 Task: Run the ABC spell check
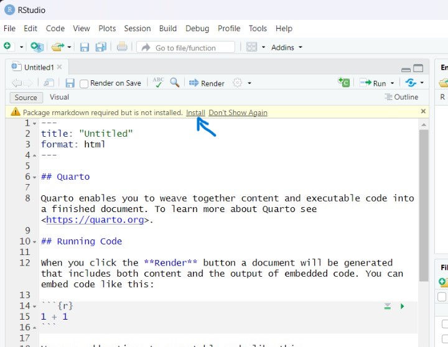(158, 82)
